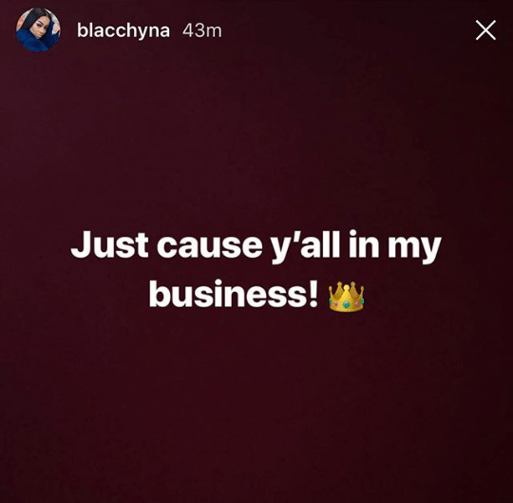Image resolution: width=513 pixels, height=503 pixels.
Task: Click the green center jewel on the crown emoji
Action: point(346,305)
